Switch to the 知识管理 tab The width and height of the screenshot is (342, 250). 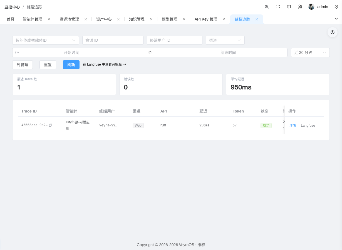pos(137,19)
